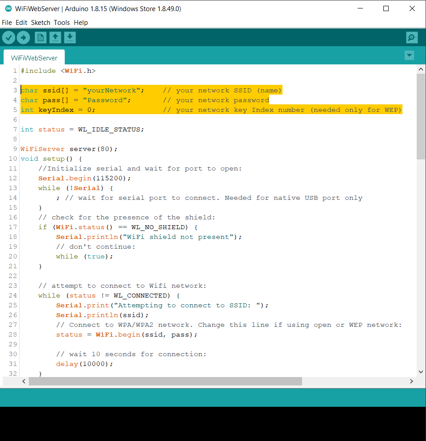
Task: Click "Attempting to connect to SSID: " string
Action: 187,306
